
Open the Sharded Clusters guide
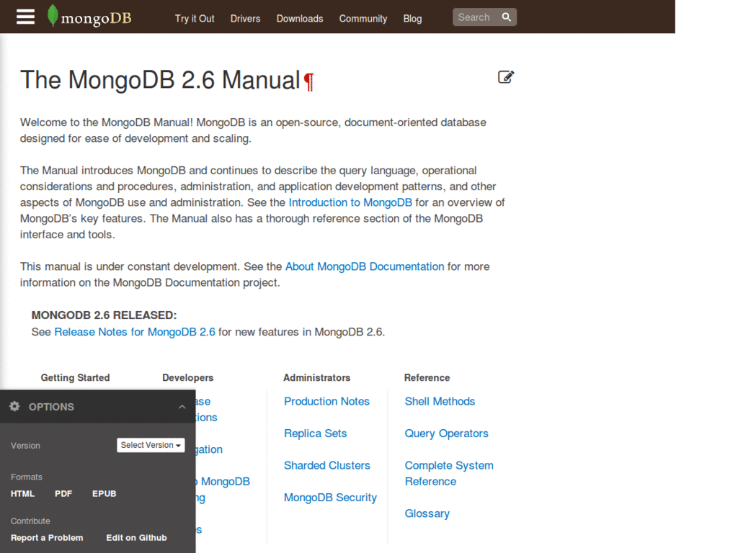[326, 465]
